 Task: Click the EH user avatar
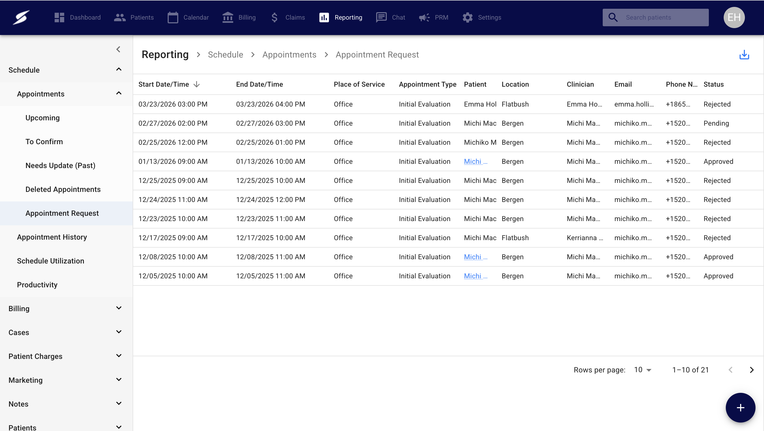pos(734,17)
